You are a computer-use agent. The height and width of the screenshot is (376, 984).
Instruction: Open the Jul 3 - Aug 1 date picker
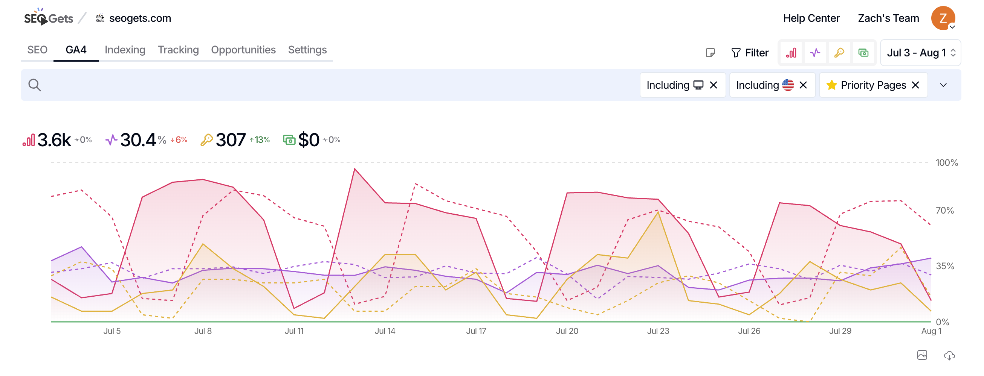tap(921, 53)
